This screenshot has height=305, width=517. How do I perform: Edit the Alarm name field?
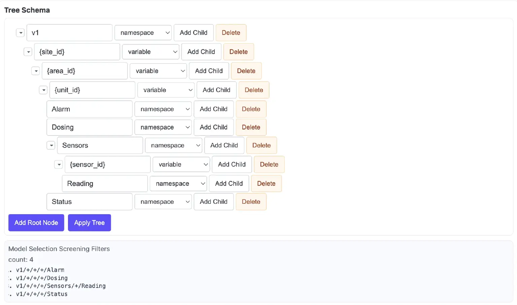[90, 109]
